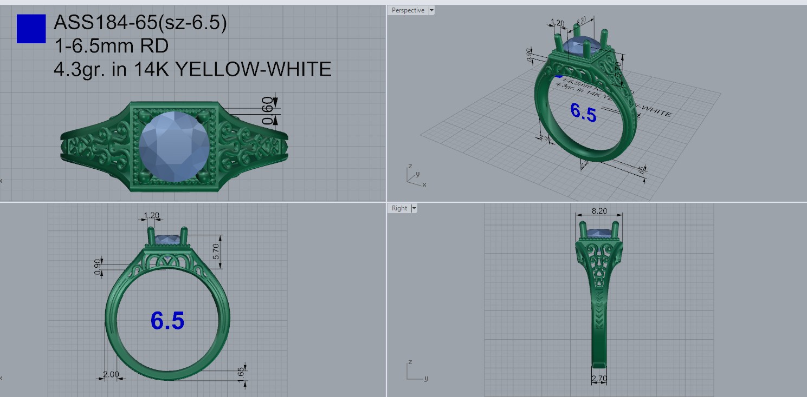Select the "ASS184-65(sz-6.5)" title text
Image resolution: width=807 pixels, height=397 pixels.
coord(140,23)
